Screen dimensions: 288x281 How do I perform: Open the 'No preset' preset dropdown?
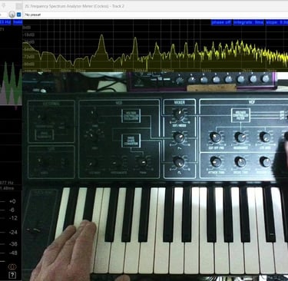pos(156,15)
